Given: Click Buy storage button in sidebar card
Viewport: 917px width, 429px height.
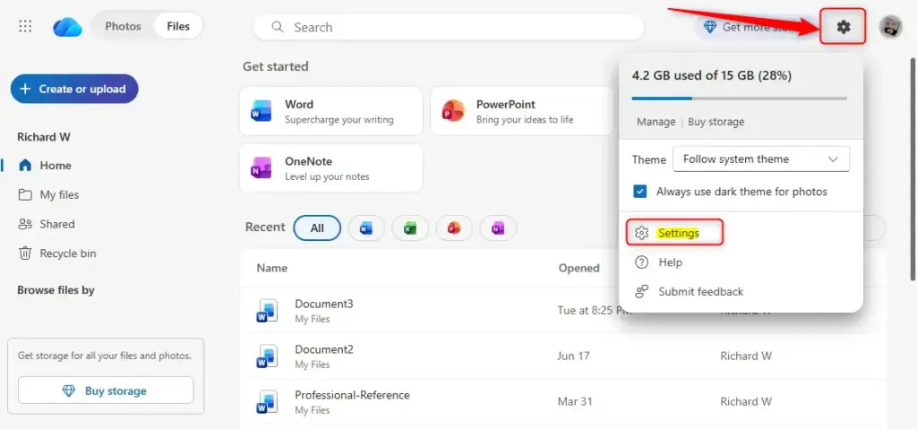Looking at the screenshot, I should click(106, 390).
